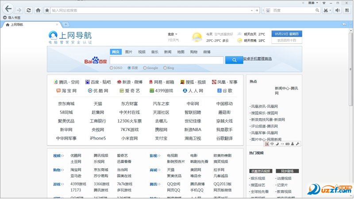354x199 pixels.
Task: Click the skin shirt icon in title bar
Action: click(324, 3)
